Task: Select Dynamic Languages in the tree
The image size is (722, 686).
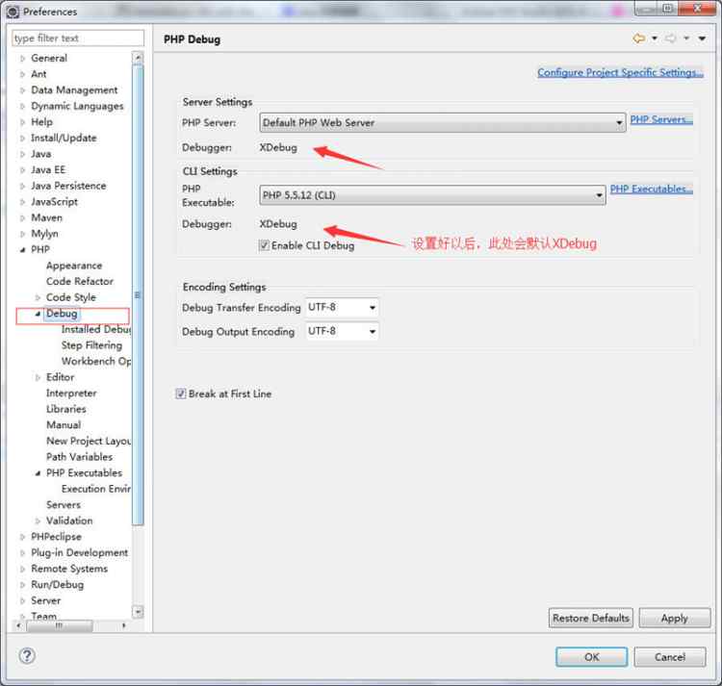Action: (x=77, y=106)
